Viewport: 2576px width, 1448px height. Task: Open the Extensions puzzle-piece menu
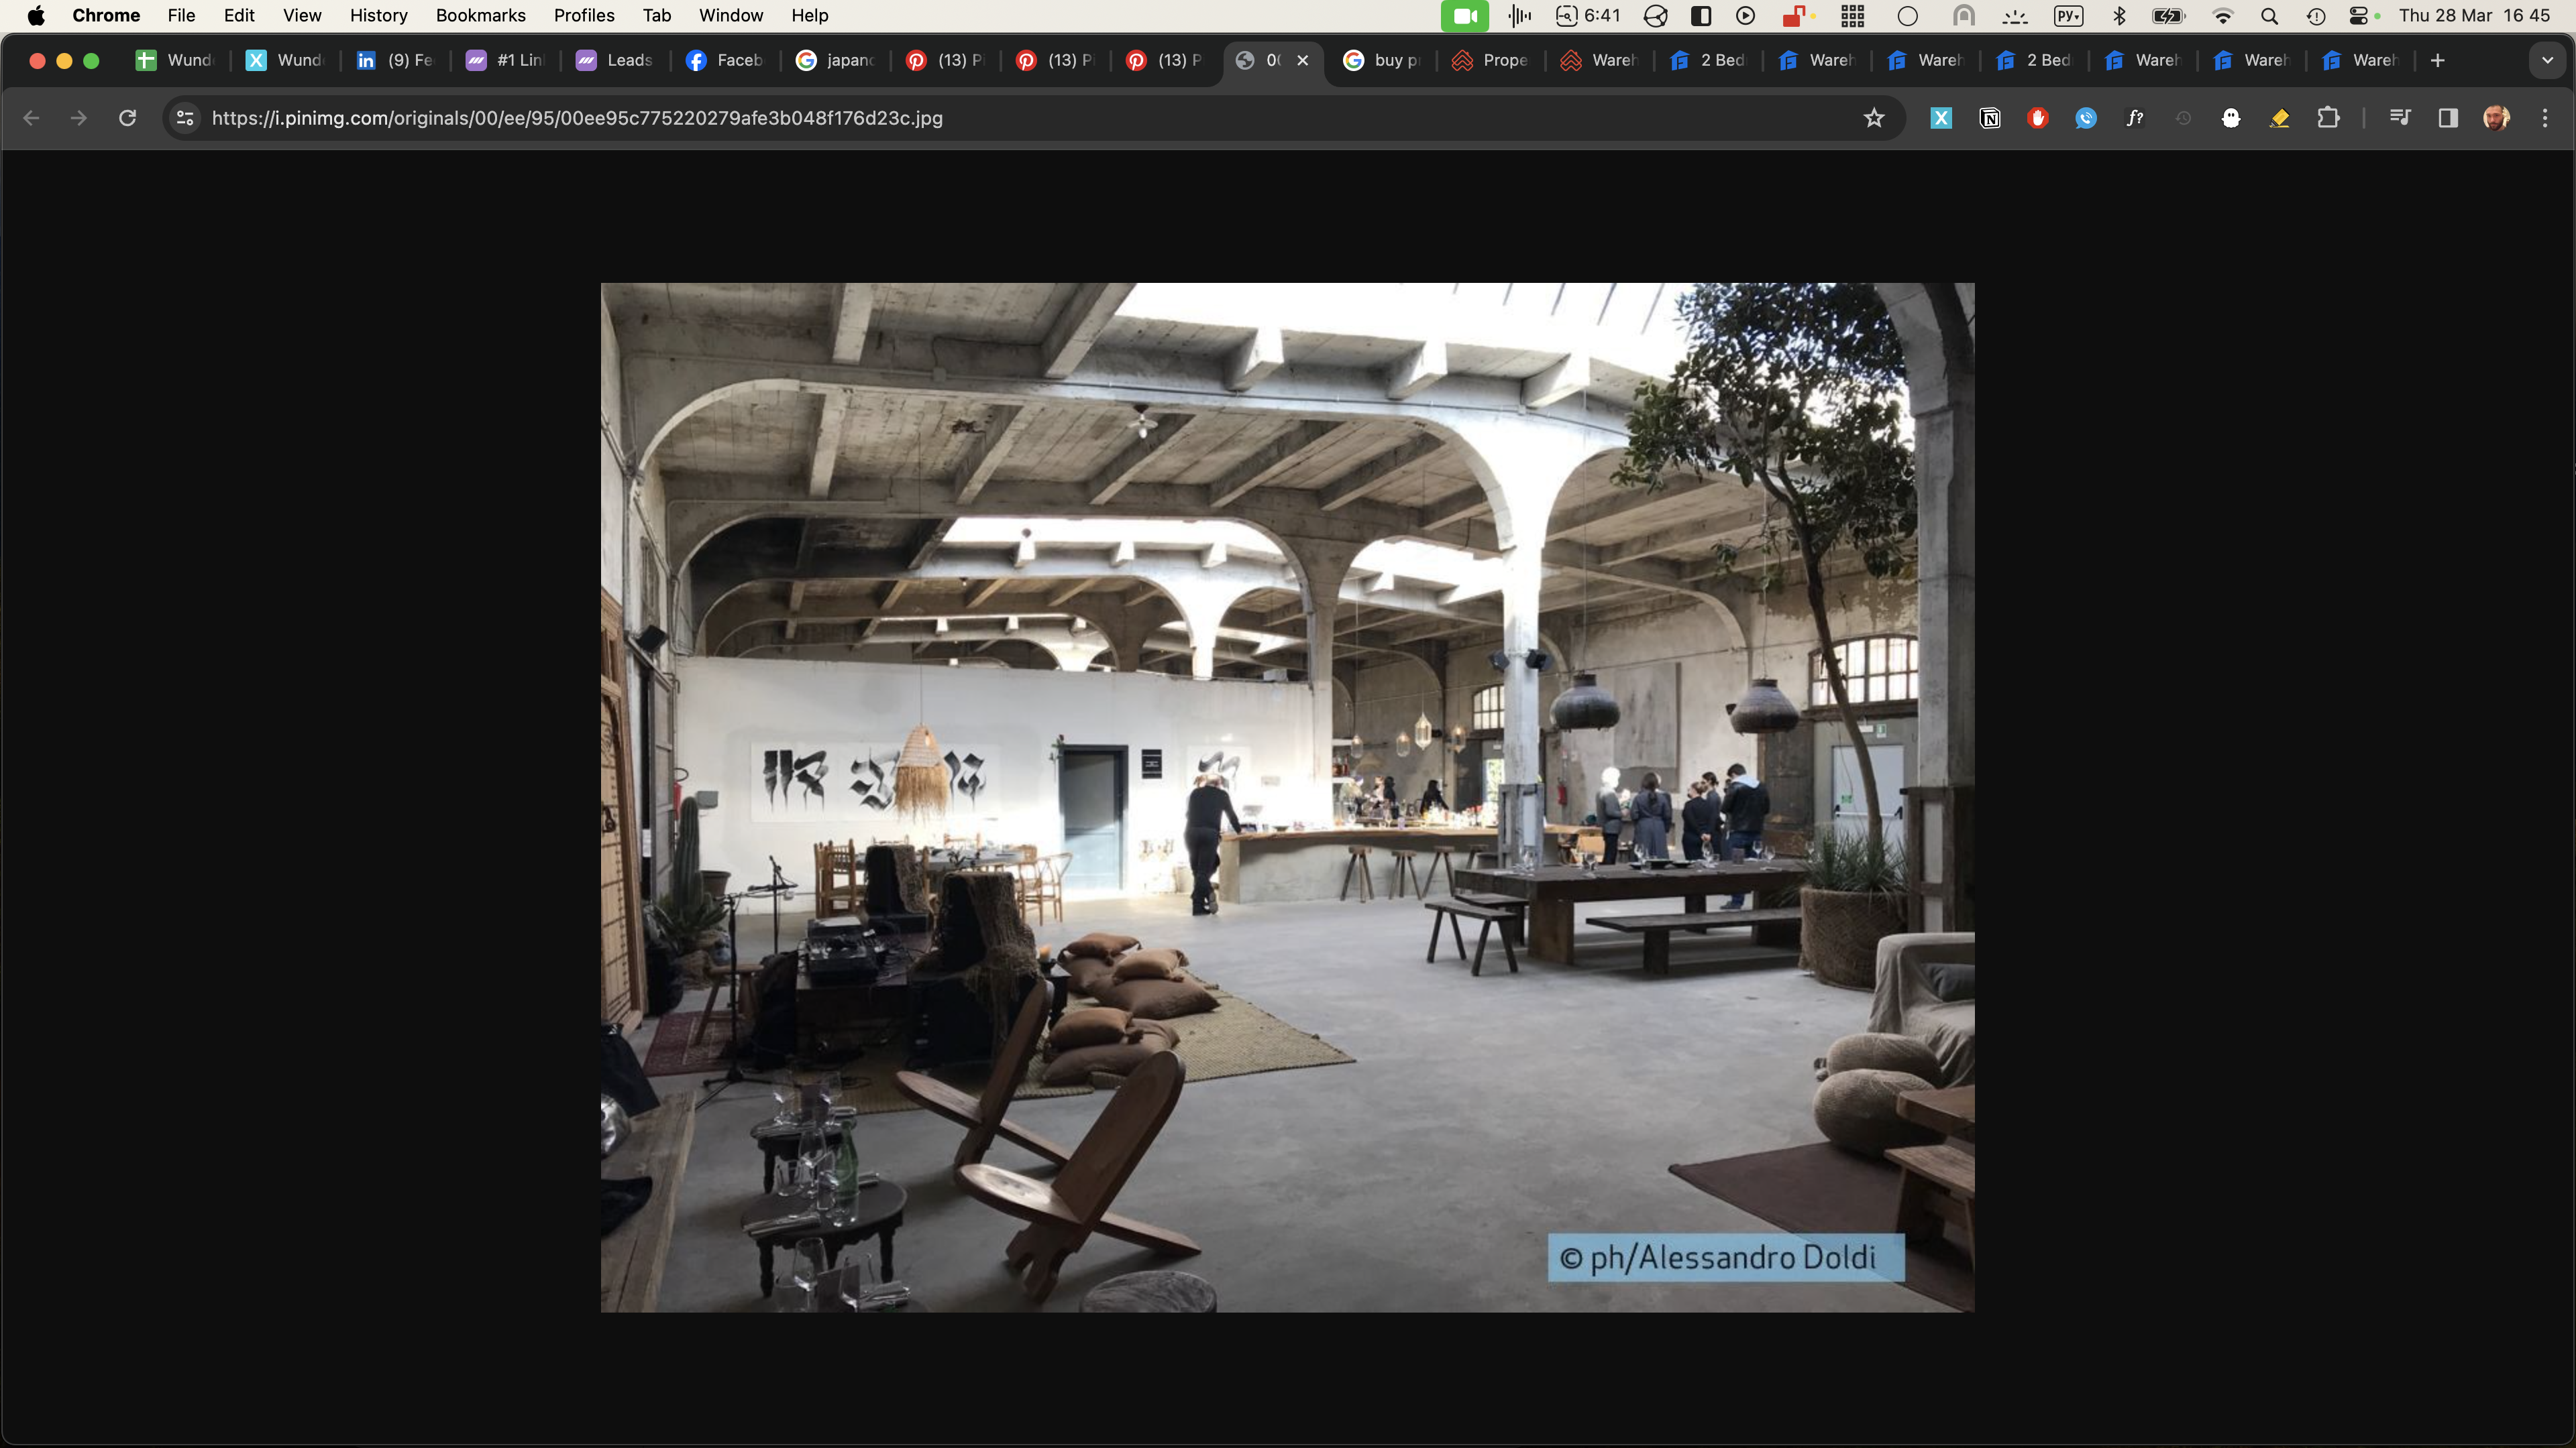[x=2328, y=118]
